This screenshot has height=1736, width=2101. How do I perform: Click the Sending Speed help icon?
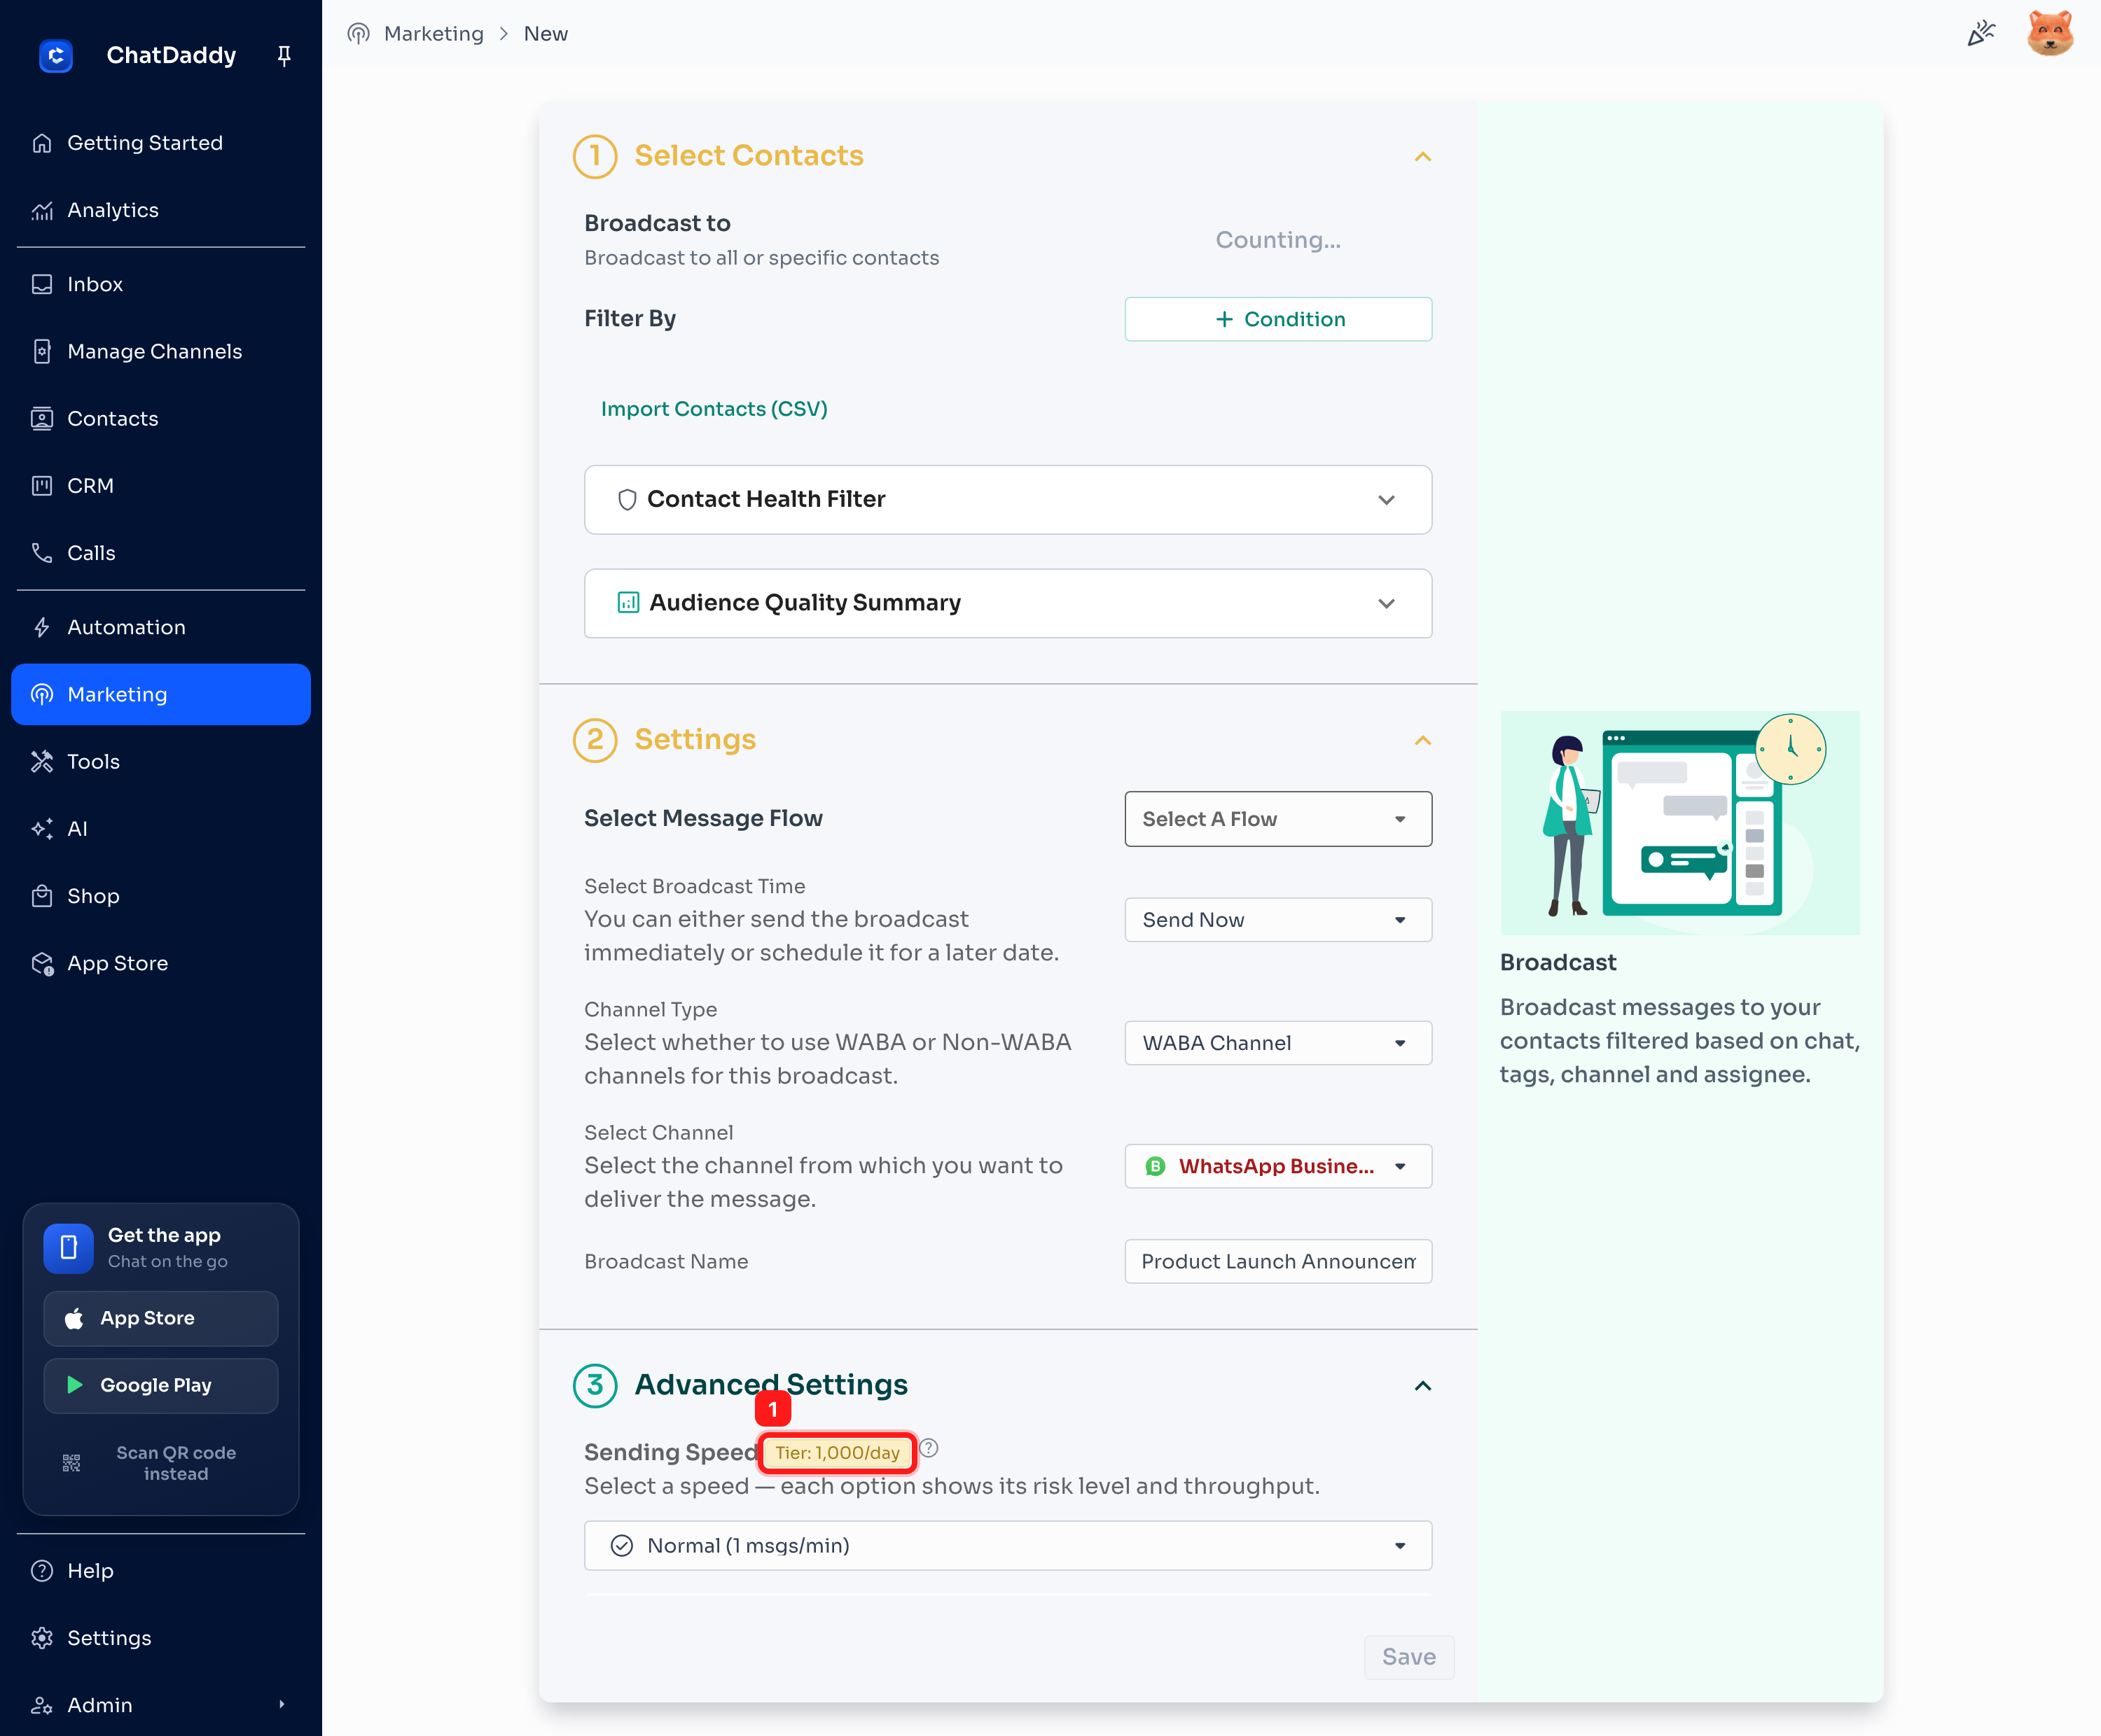[x=929, y=1448]
